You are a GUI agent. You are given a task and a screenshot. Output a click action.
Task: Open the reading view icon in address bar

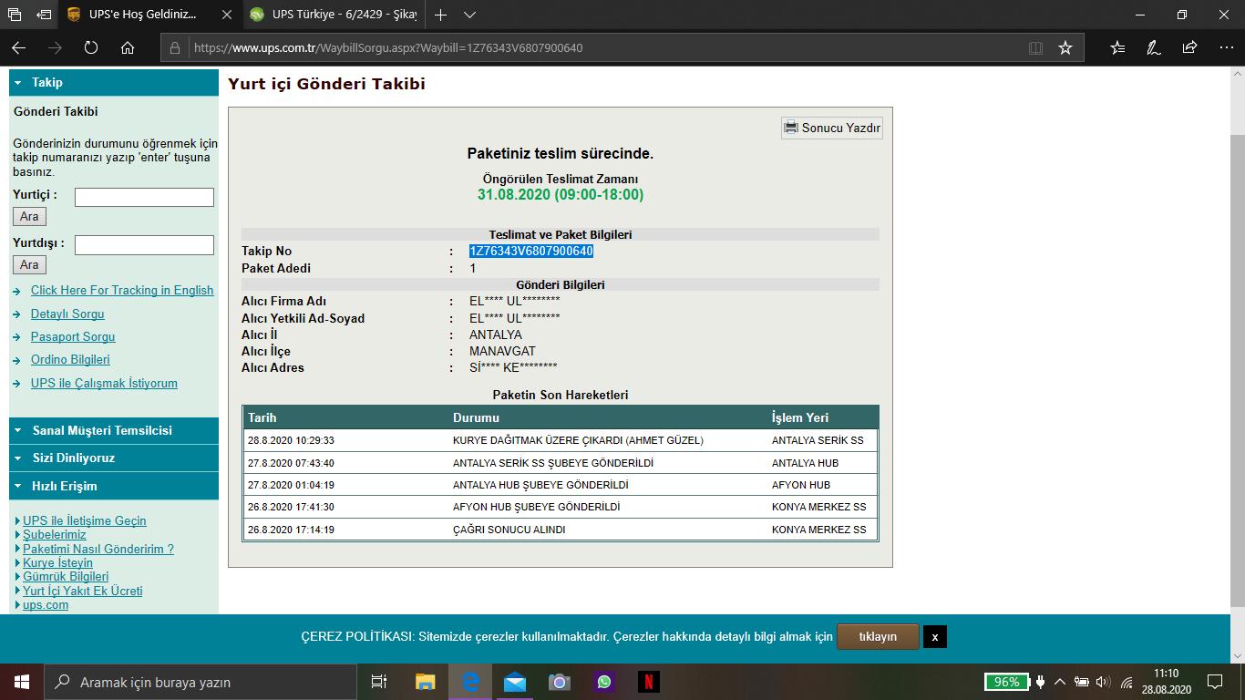pyautogui.click(x=1035, y=47)
